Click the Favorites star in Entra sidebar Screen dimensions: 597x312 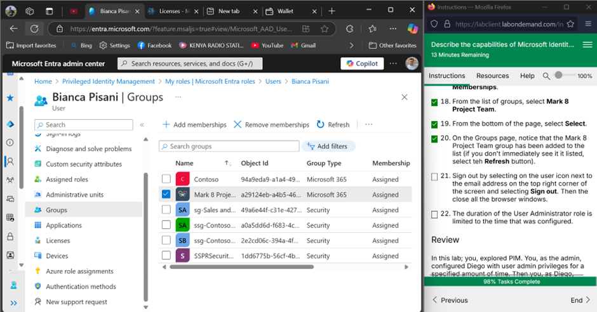(10, 98)
